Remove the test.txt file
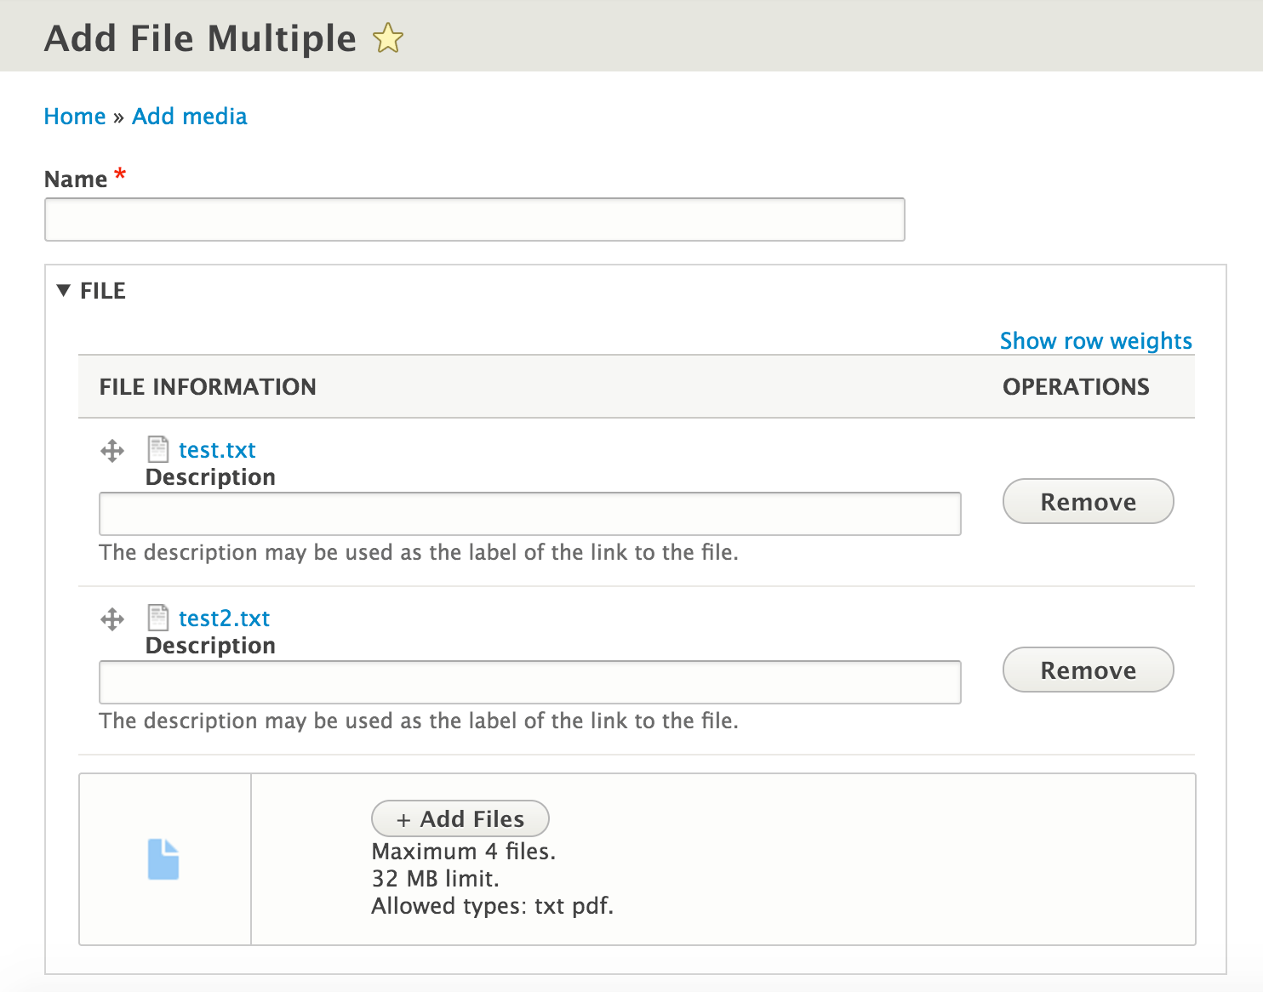The height and width of the screenshot is (992, 1263). 1088,502
